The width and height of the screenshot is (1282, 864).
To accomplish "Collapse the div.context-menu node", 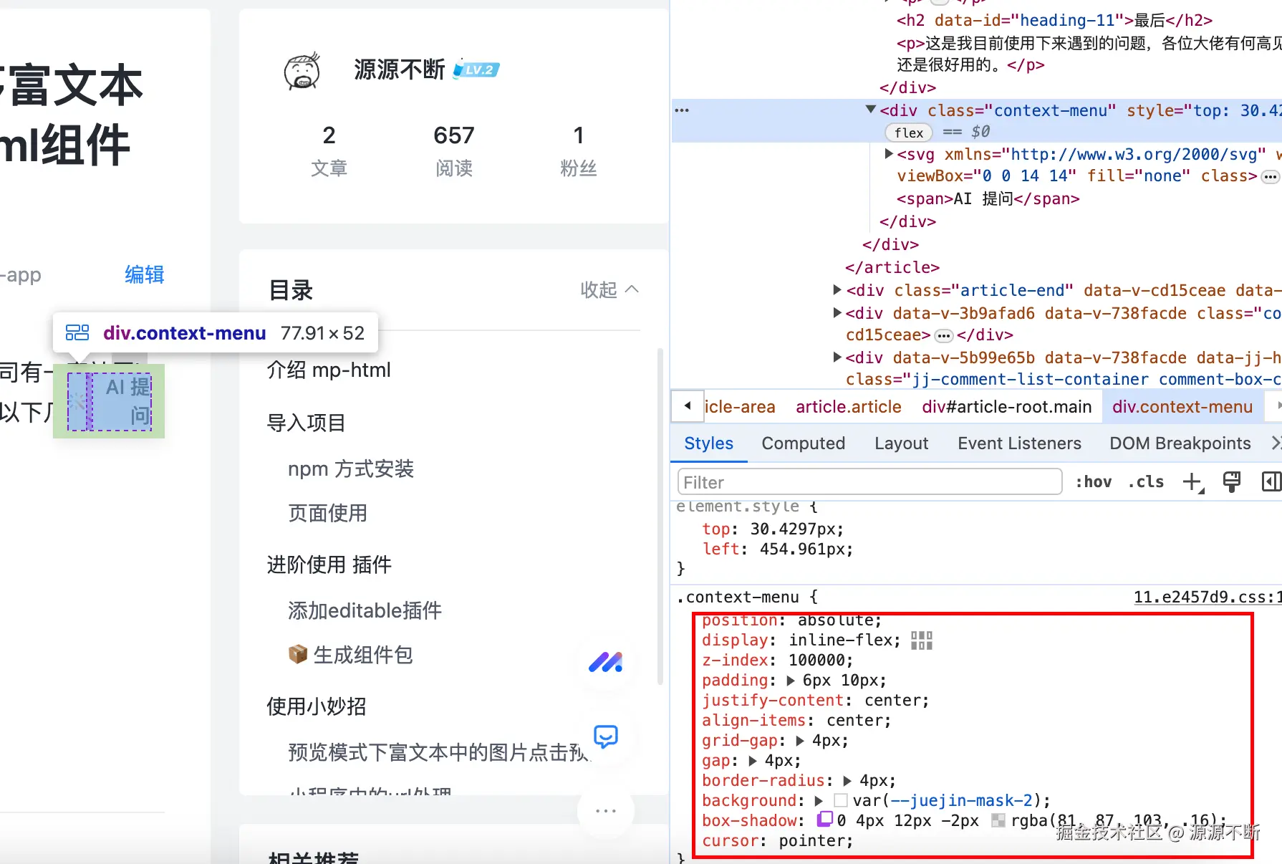I will coord(871,110).
